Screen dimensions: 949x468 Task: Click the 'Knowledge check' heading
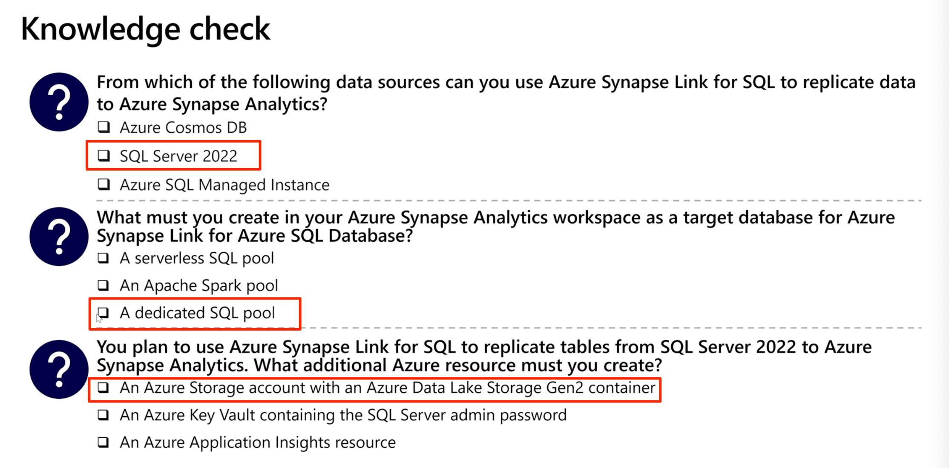pyautogui.click(x=145, y=29)
